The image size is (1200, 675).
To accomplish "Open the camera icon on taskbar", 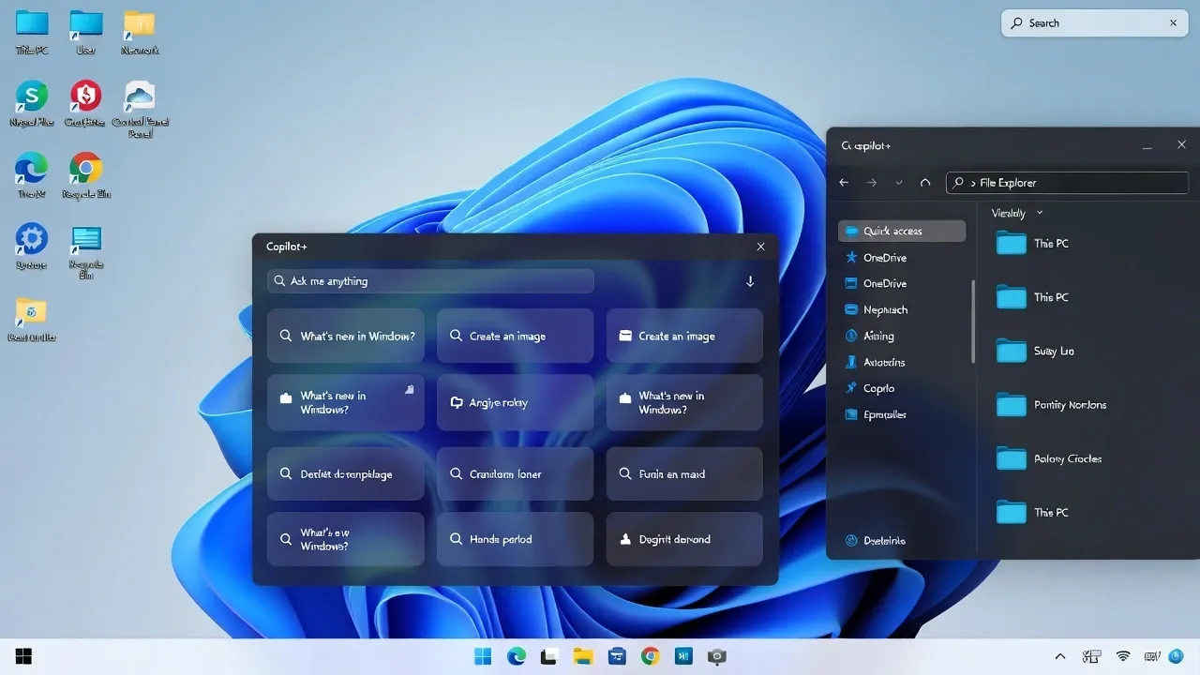I will (716, 656).
